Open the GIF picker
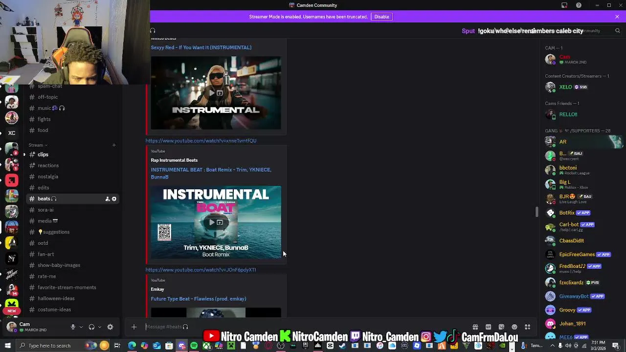This screenshot has width=626, height=352. pos(488,327)
